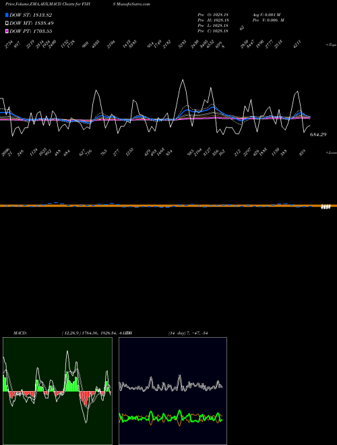Select the 'DOW MT: 1838.49' label

(32, 23)
